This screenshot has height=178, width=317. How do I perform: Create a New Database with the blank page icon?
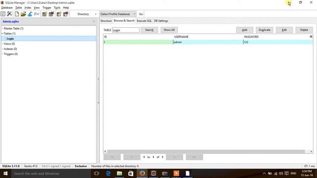17,14
